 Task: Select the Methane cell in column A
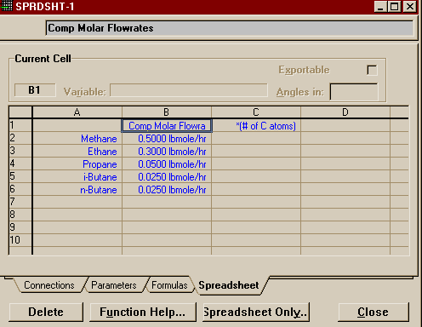click(77, 139)
